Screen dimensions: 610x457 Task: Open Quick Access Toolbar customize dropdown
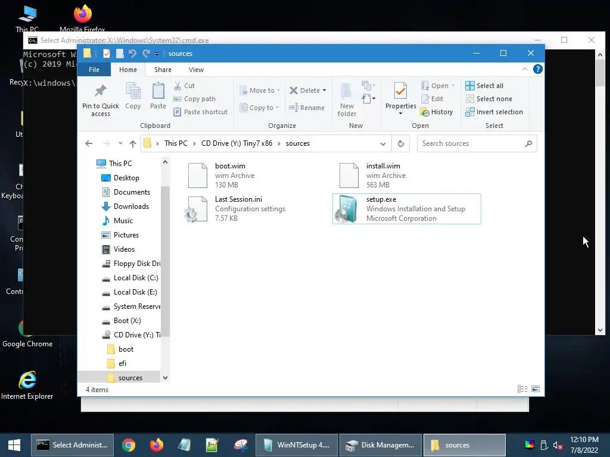pyautogui.click(x=157, y=54)
